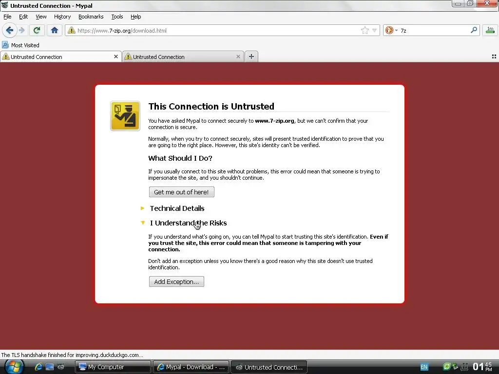Bookmark this page with the star icon
The height and width of the screenshot is (374, 499).
[x=365, y=31]
